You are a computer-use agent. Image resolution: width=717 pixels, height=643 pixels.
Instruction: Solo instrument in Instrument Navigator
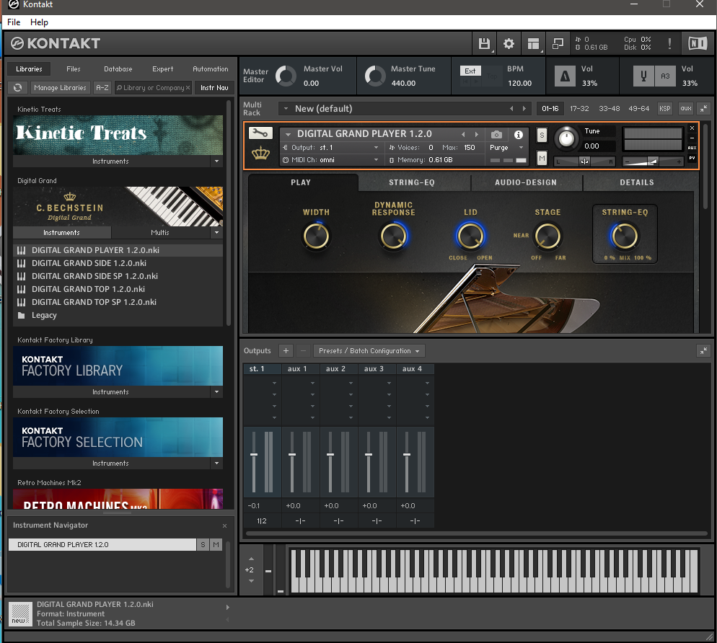203,545
